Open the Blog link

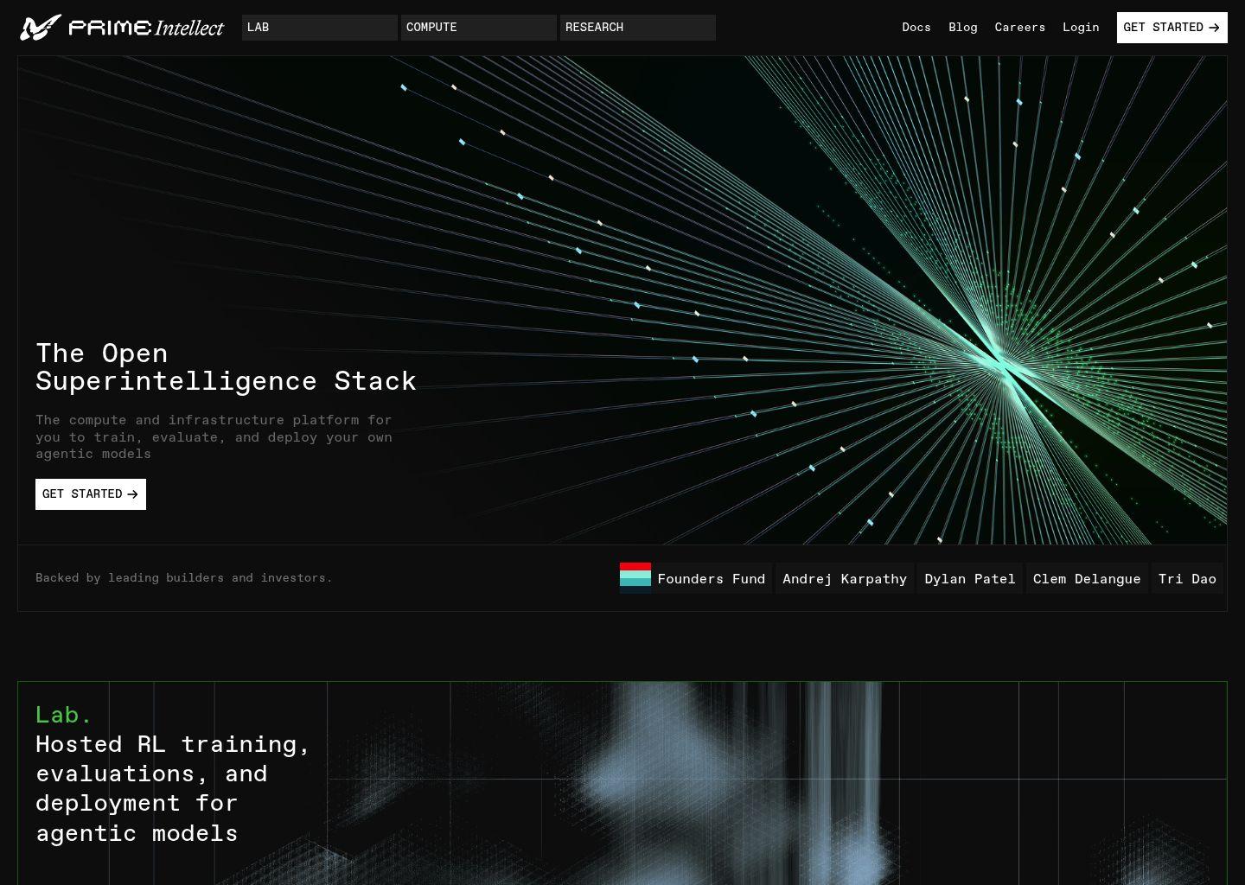pos(962,28)
